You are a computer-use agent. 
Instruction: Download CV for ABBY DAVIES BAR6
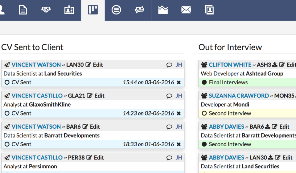(x=268, y=127)
